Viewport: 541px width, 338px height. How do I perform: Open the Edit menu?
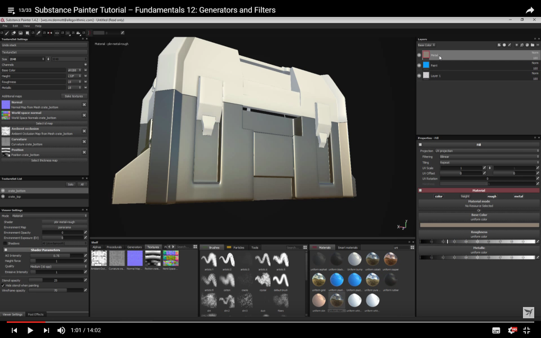click(15, 26)
